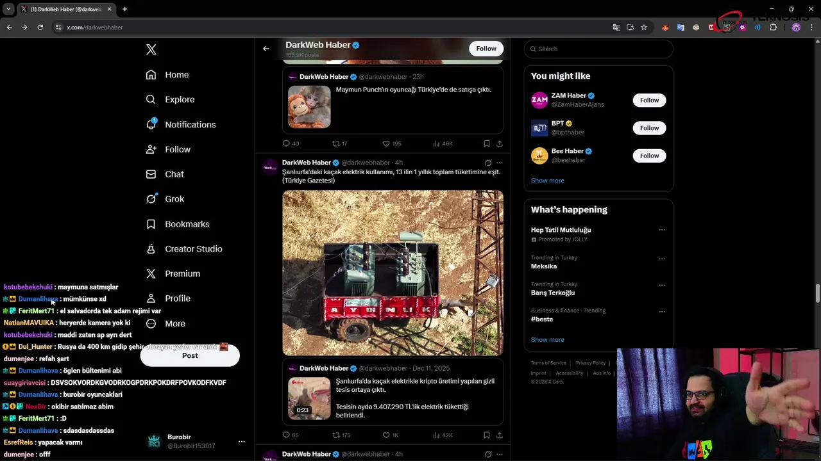Image resolution: width=821 pixels, height=461 pixels.
Task: Repost the post with 175 reposts
Action: tap(341, 435)
